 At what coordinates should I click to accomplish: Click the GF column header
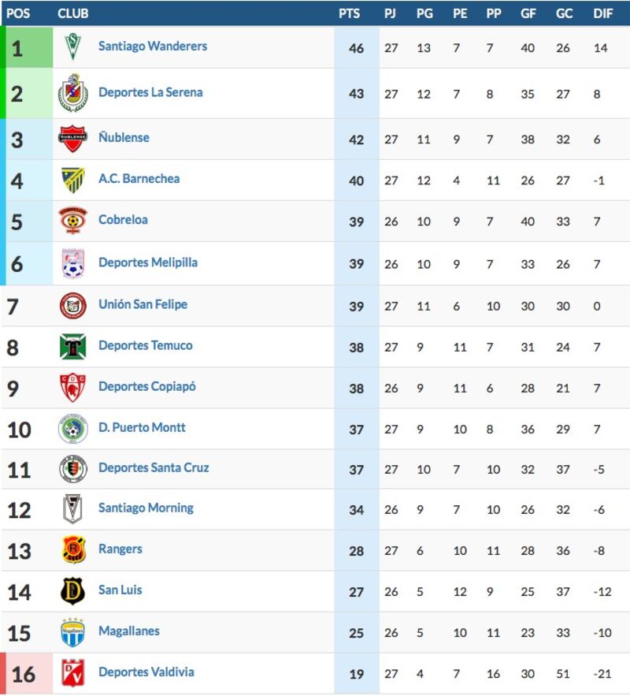click(528, 13)
